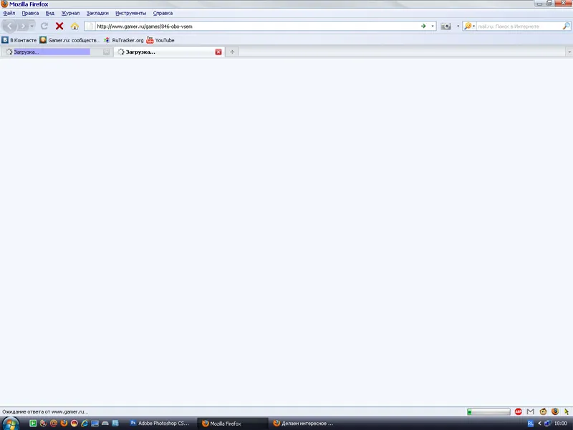
Task: Open the Закладки menu
Action: click(97, 13)
